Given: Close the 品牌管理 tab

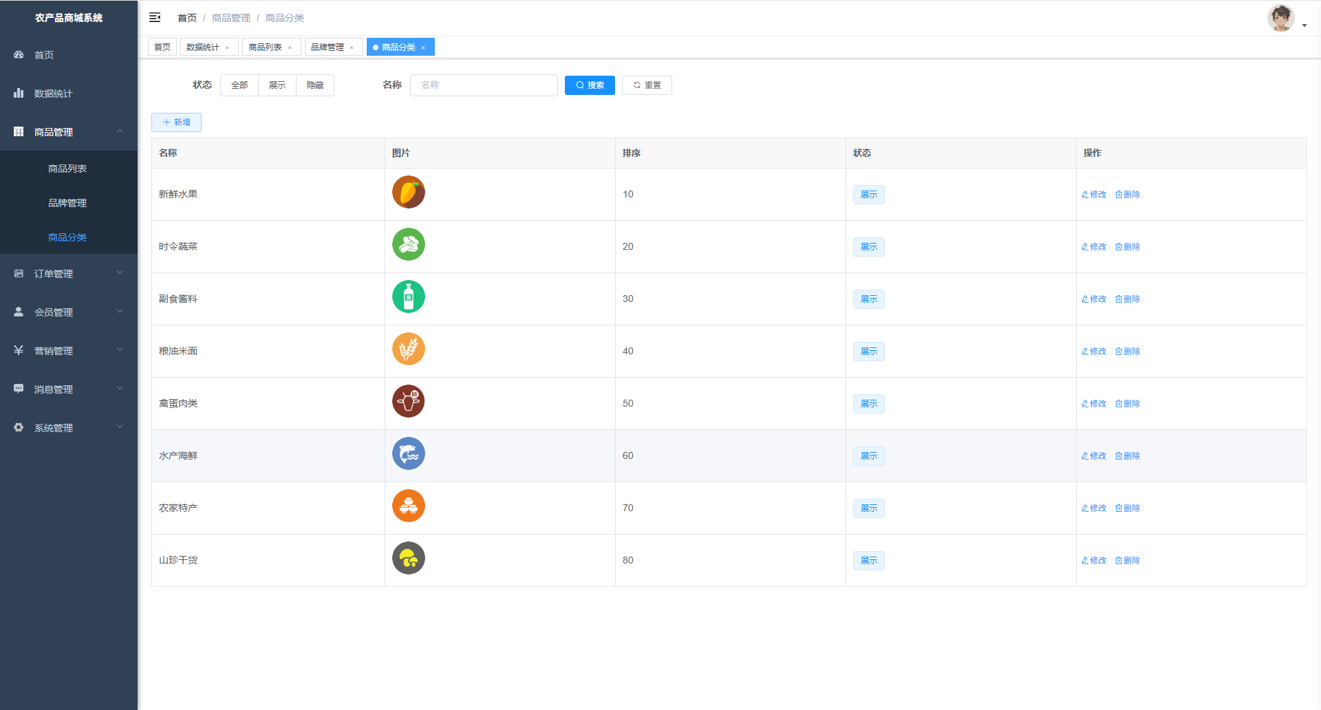Looking at the screenshot, I should tap(352, 47).
